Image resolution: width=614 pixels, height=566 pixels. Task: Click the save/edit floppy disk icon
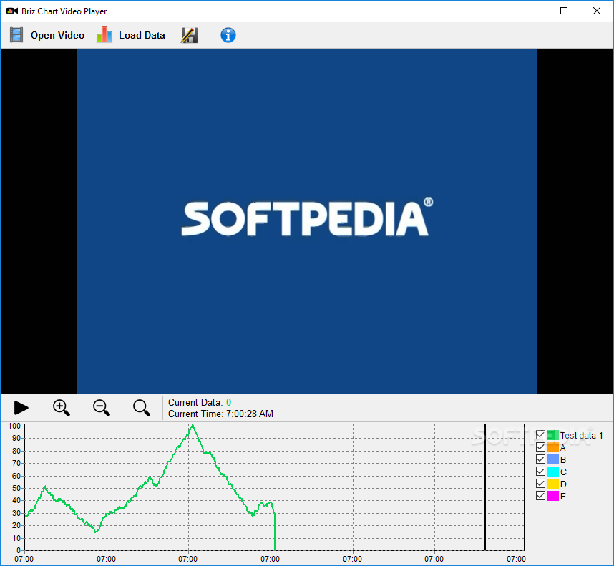(190, 35)
